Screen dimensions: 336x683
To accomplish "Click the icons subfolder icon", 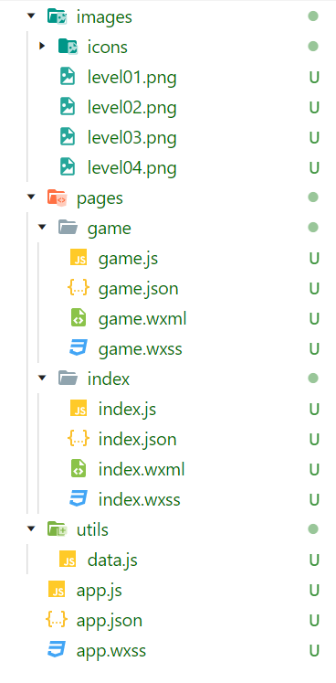I will pos(68,47).
